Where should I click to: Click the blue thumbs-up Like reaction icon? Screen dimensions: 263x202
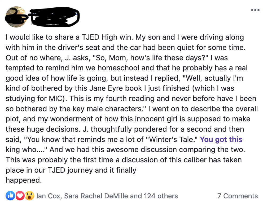point(10,196)
